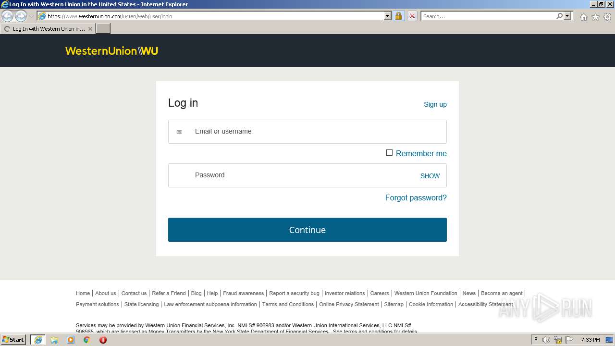Click the Sign up link

pyautogui.click(x=435, y=104)
